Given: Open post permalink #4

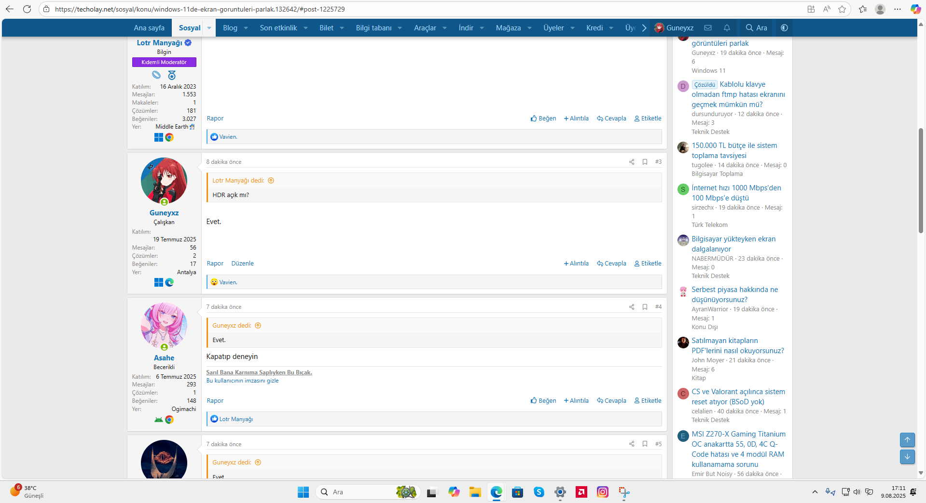Looking at the screenshot, I should pos(658,307).
